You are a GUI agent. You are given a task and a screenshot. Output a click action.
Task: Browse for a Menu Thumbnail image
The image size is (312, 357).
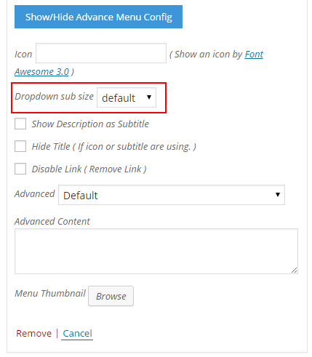[111, 296]
